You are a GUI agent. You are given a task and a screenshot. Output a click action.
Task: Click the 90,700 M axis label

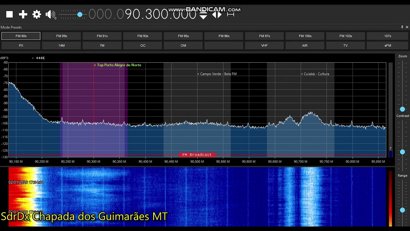300,162
